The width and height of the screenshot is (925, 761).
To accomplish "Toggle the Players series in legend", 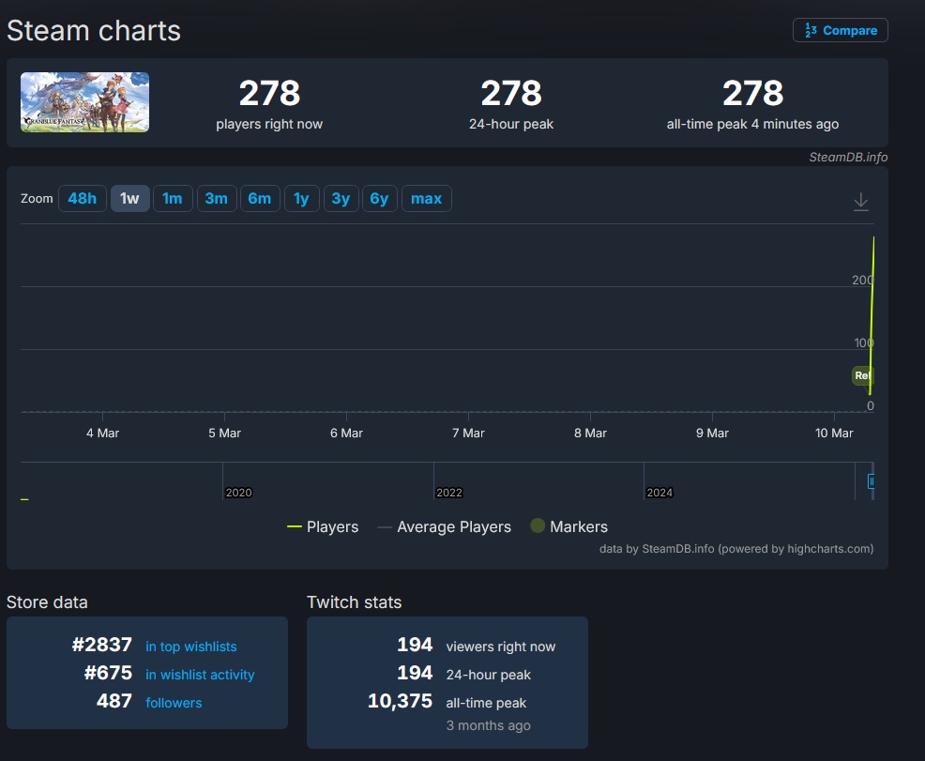I will coord(323,526).
